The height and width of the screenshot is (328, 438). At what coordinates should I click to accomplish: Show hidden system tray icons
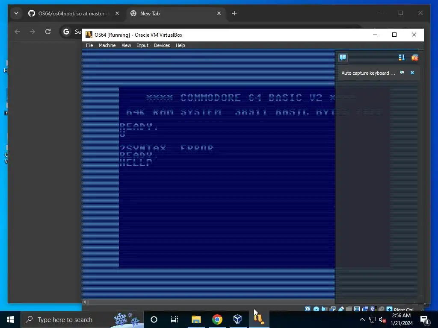pos(362,319)
